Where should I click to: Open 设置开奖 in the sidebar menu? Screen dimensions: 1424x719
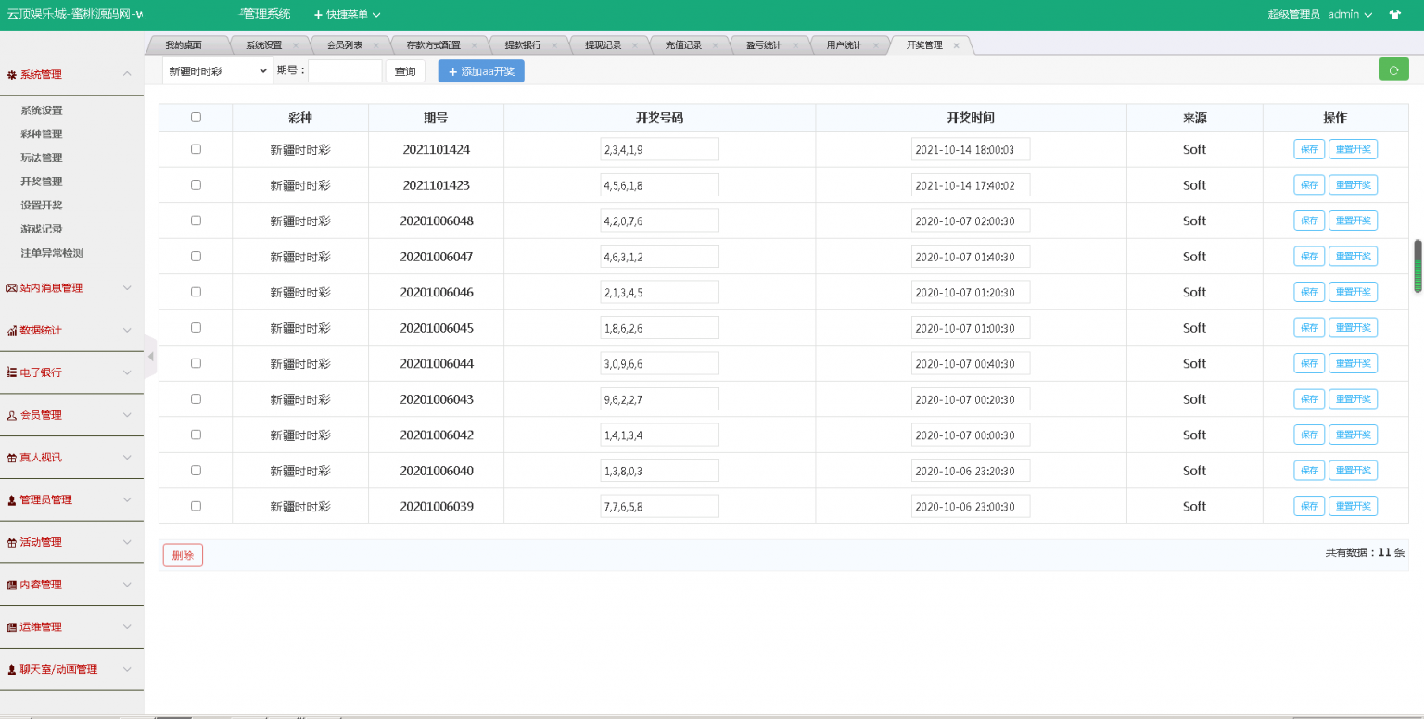pos(42,206)
